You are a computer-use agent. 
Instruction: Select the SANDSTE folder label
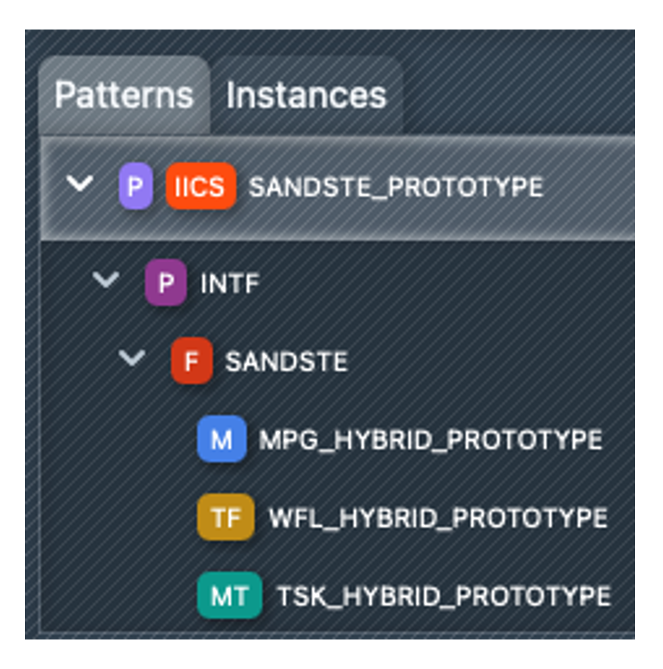coord(286,362)
